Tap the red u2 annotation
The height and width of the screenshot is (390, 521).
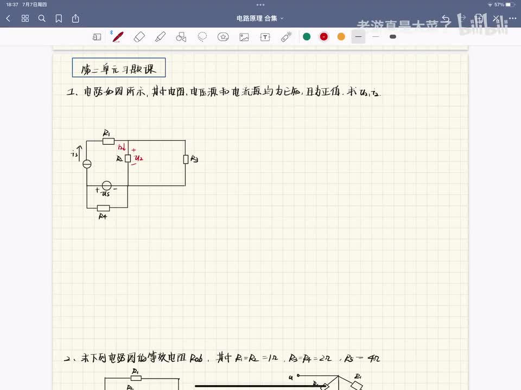[x=139, y=158]
